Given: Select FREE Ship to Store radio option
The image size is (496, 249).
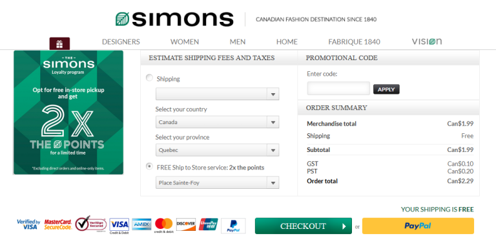Looking at the screenshot, I should click(149, 167).
